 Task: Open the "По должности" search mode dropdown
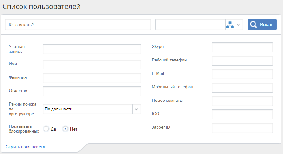[x=92, y=109]
